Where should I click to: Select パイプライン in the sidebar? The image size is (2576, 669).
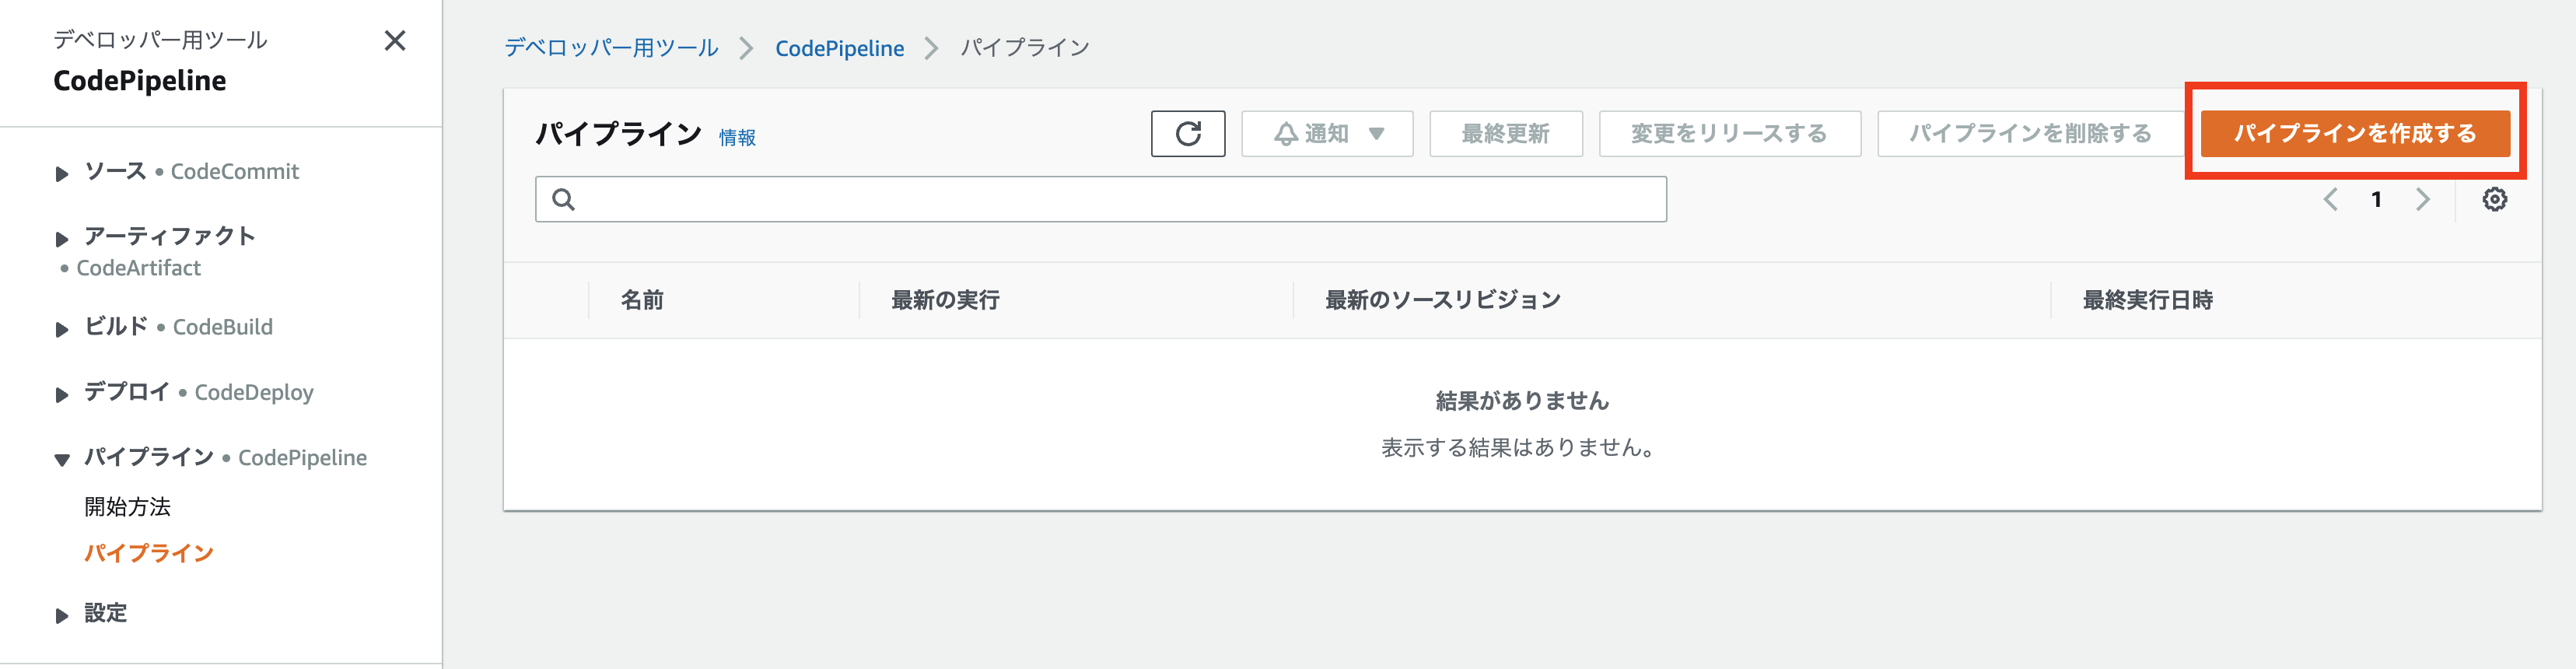pos(147,552)
